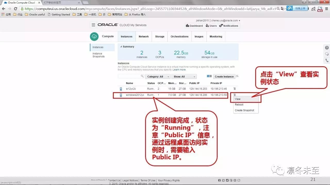Click the RSS feed icon in the footer
The image size is (330, 185).
click(x=239, y=180)
